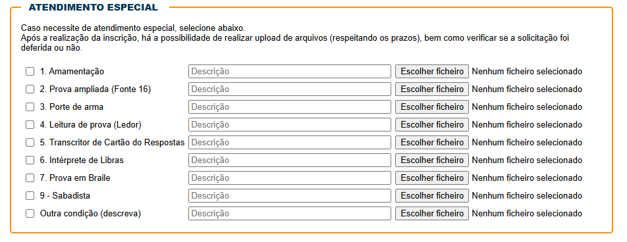The height and width of the screenshot is (242, 627).
Task: Enable the Porte de arma checkbox
Action: click(30, 107)
